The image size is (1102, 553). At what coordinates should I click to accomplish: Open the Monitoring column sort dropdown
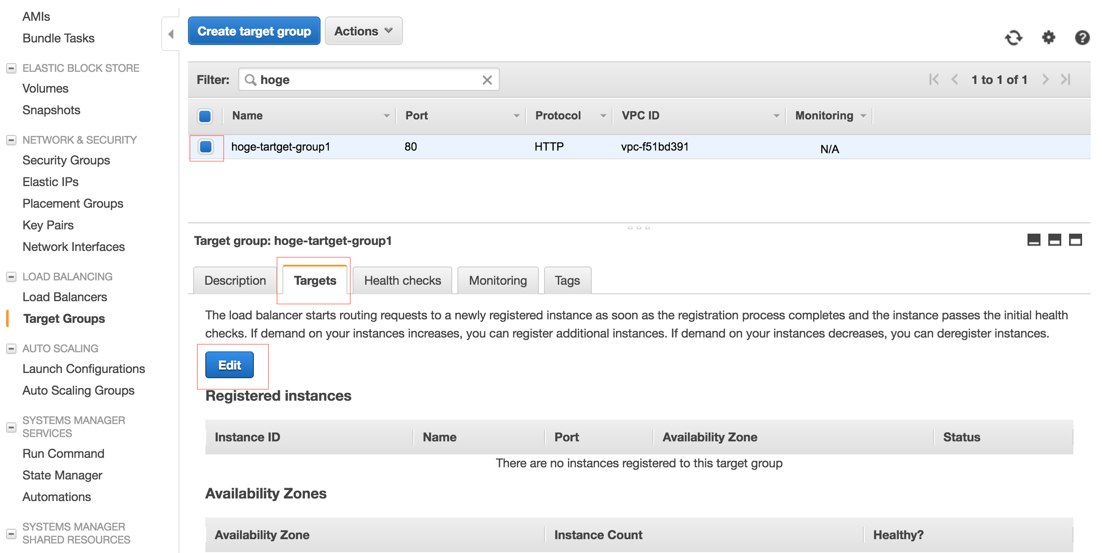click(863, 116)
